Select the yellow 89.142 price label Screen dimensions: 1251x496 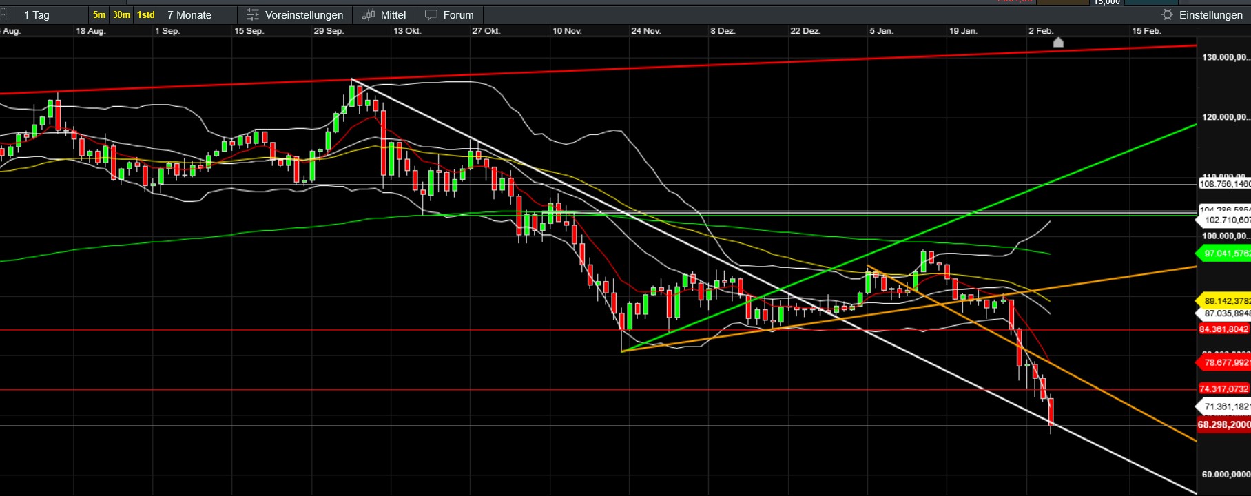coord(1225,300)
